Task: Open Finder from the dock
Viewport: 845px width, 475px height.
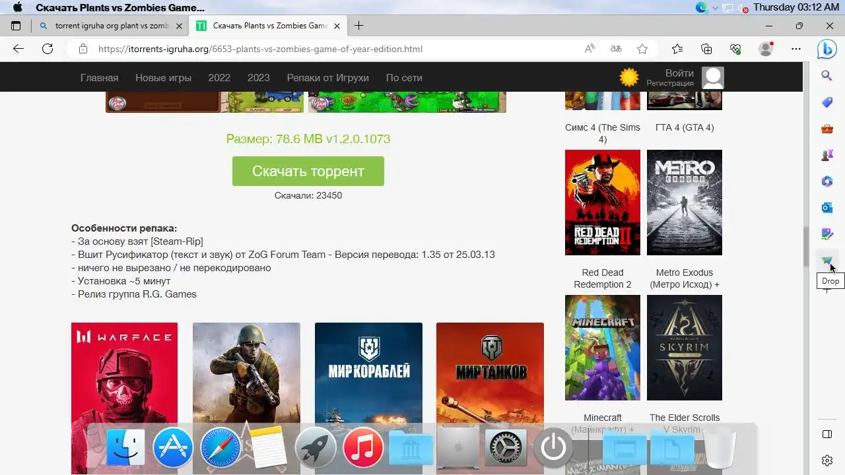Action: 125,448
